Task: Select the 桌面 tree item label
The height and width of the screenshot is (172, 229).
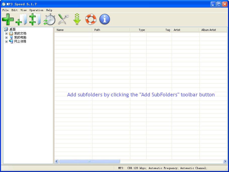Action: coord(13,29)
